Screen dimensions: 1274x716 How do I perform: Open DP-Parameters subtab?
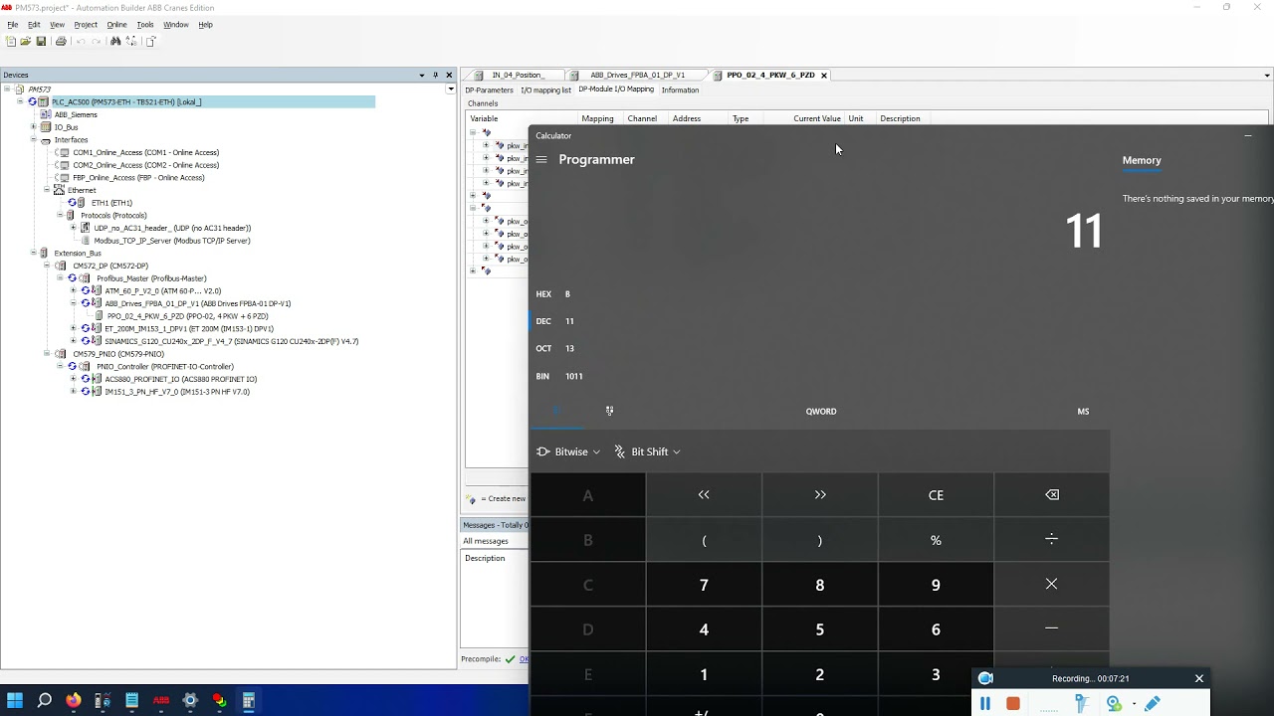tap(489, 89)
